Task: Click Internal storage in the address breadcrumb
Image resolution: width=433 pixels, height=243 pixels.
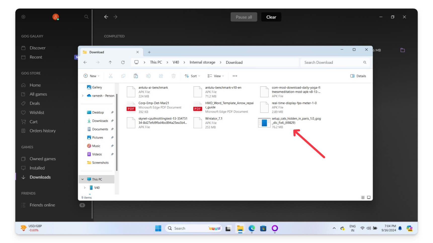Action: 202,62
